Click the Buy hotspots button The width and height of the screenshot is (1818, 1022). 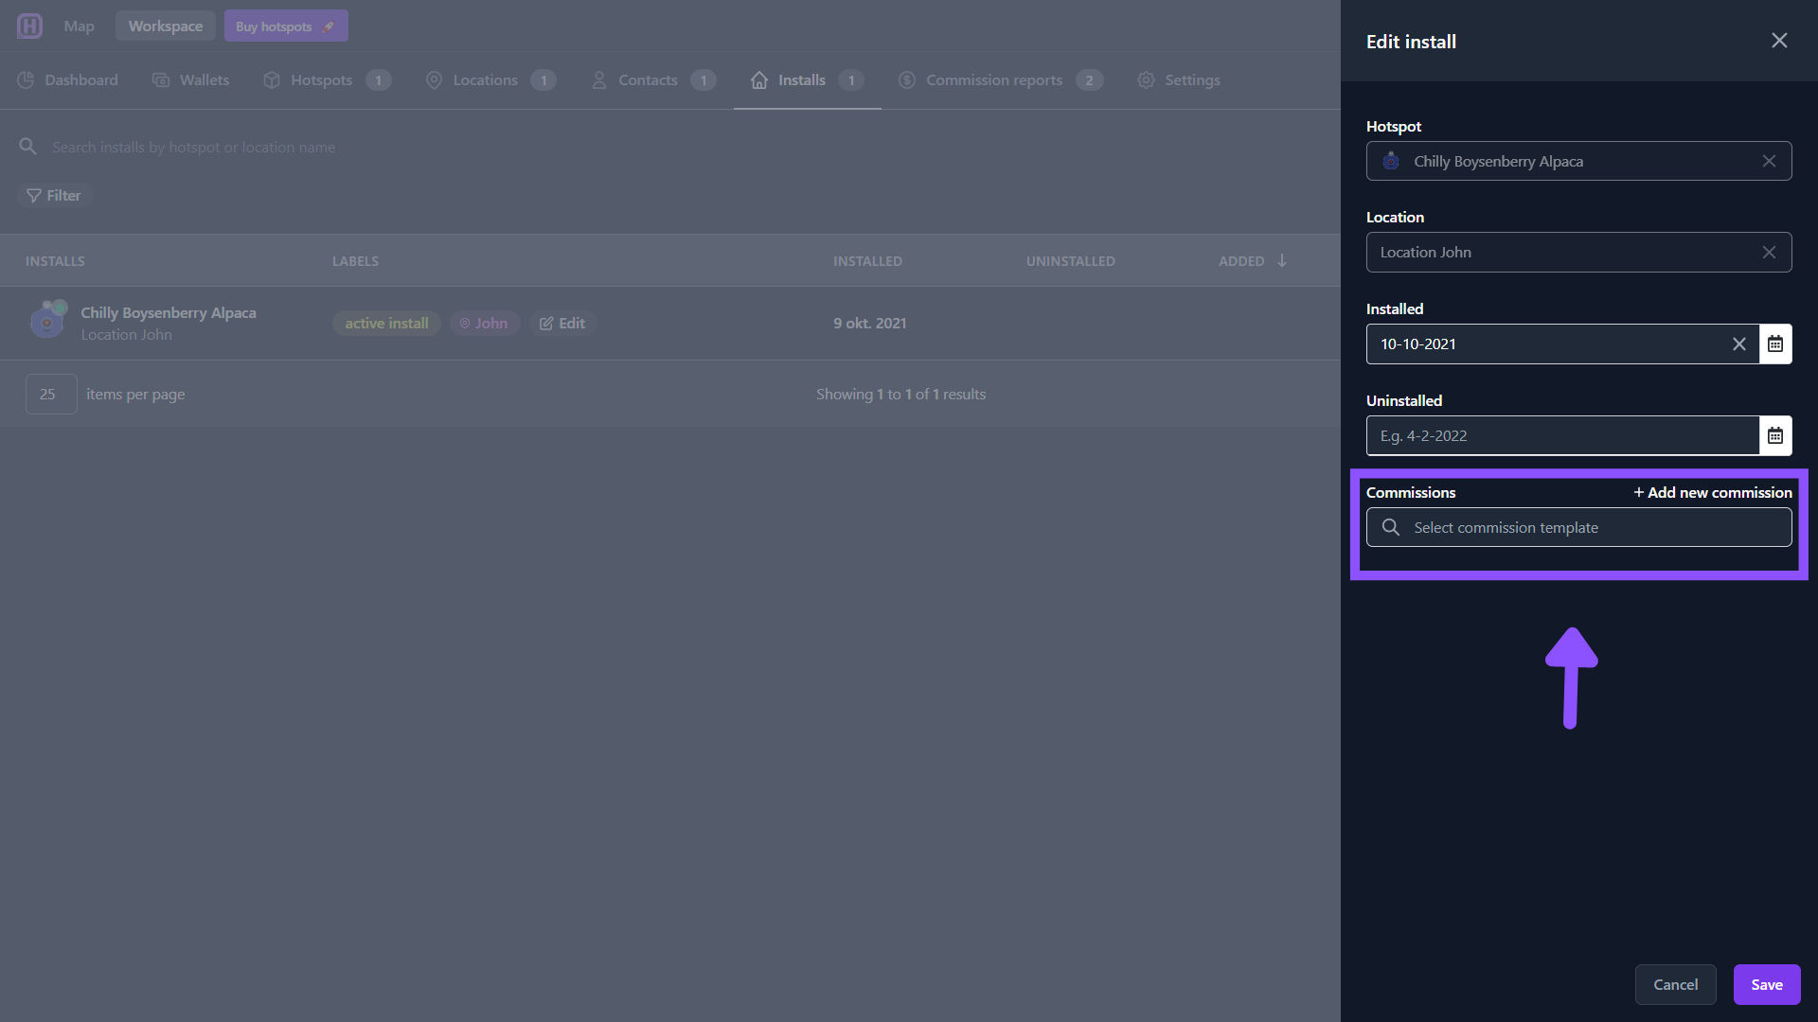coord(286,26)
